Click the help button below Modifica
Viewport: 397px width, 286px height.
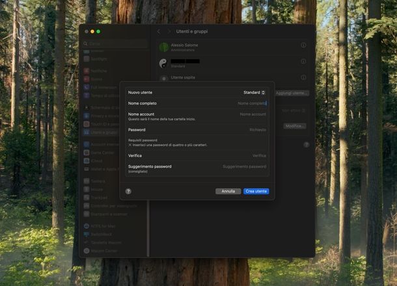[307, 145]
